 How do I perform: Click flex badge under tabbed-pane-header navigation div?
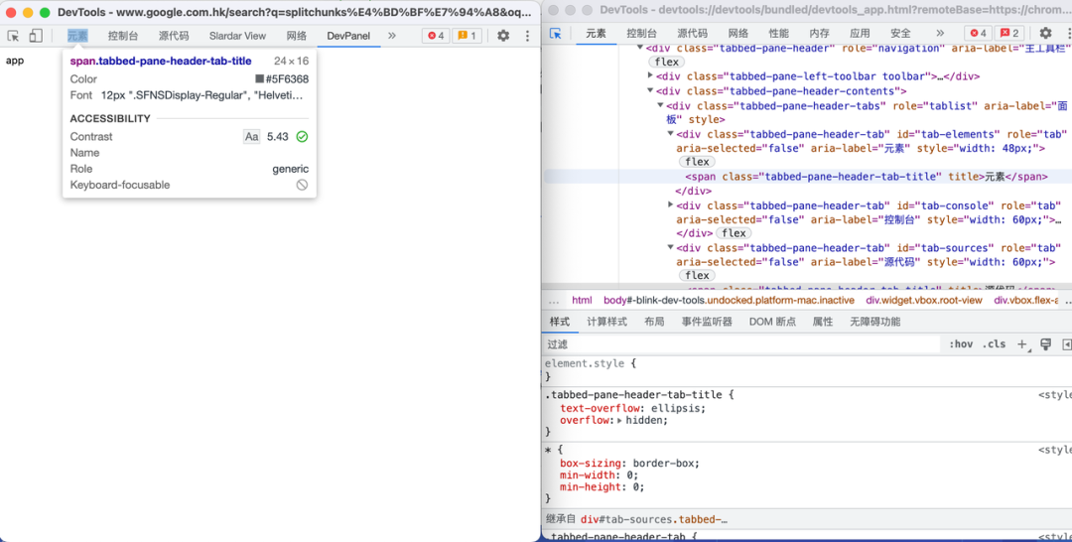point(666,63)
